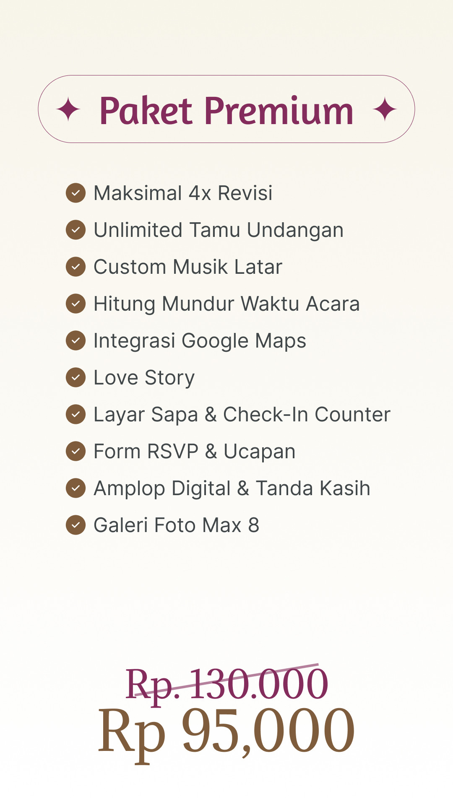Tap the check circle for Form RSVP & Ucapan
This screenshot has width=453, height=805.
(x=76, y=451)
